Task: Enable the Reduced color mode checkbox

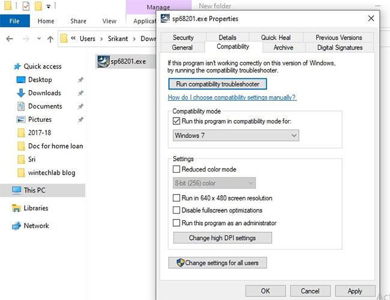Action: coord(176,170)
